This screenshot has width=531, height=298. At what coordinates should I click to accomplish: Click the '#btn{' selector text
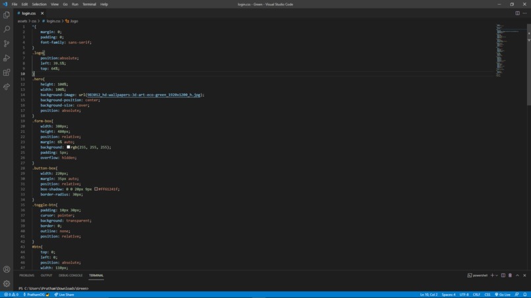tap(38, 247)
